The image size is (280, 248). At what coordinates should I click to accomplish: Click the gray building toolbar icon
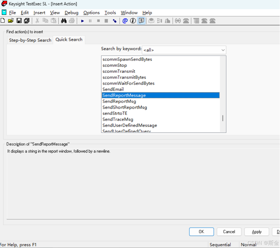[168, 21]
